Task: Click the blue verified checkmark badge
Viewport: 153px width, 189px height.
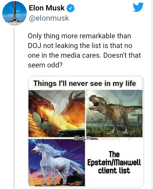Action: 70,8
